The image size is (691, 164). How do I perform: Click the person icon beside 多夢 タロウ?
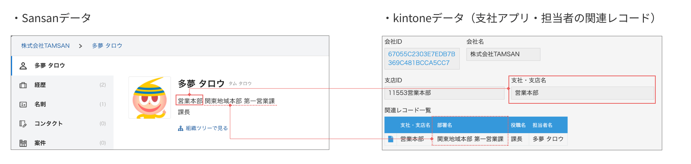pos(23,66)
